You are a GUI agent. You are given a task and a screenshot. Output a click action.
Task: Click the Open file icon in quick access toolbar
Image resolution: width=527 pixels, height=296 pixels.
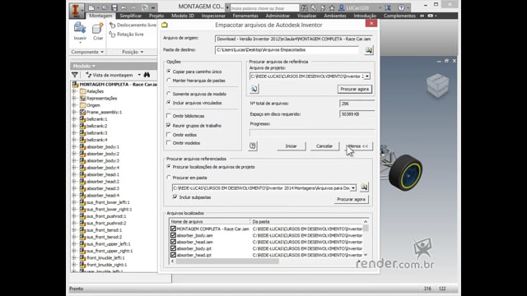click(x=105, y=7)
